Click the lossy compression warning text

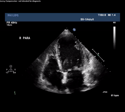coord(20,1)
